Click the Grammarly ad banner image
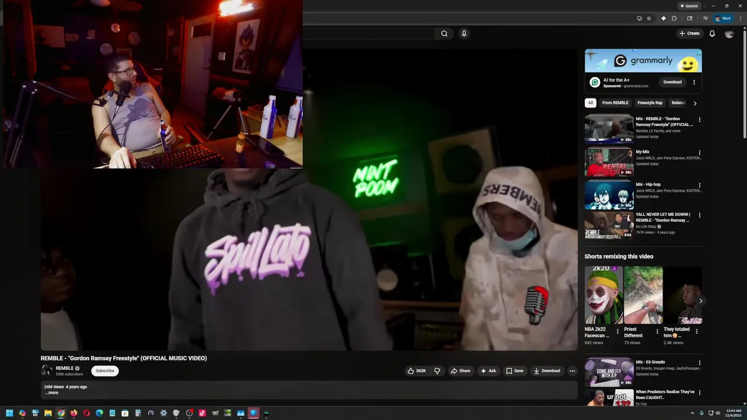747x420 pixels. click(x=643, y=61)
